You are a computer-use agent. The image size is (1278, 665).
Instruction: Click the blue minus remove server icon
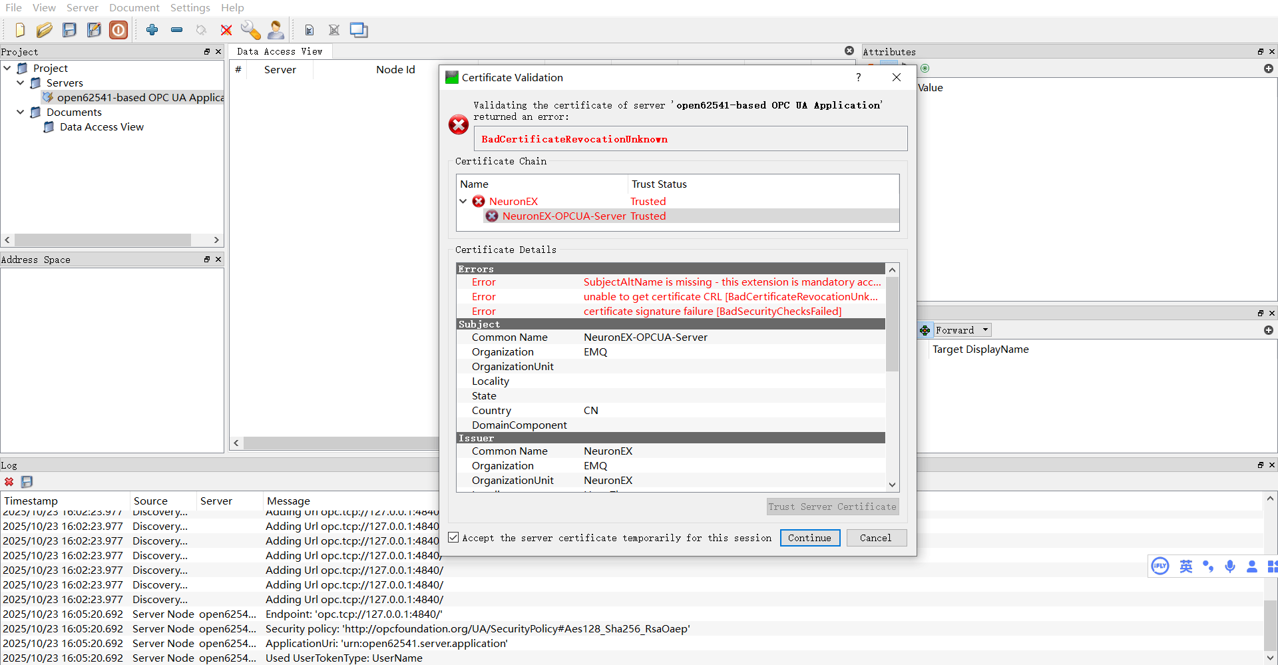pos(176,30)
